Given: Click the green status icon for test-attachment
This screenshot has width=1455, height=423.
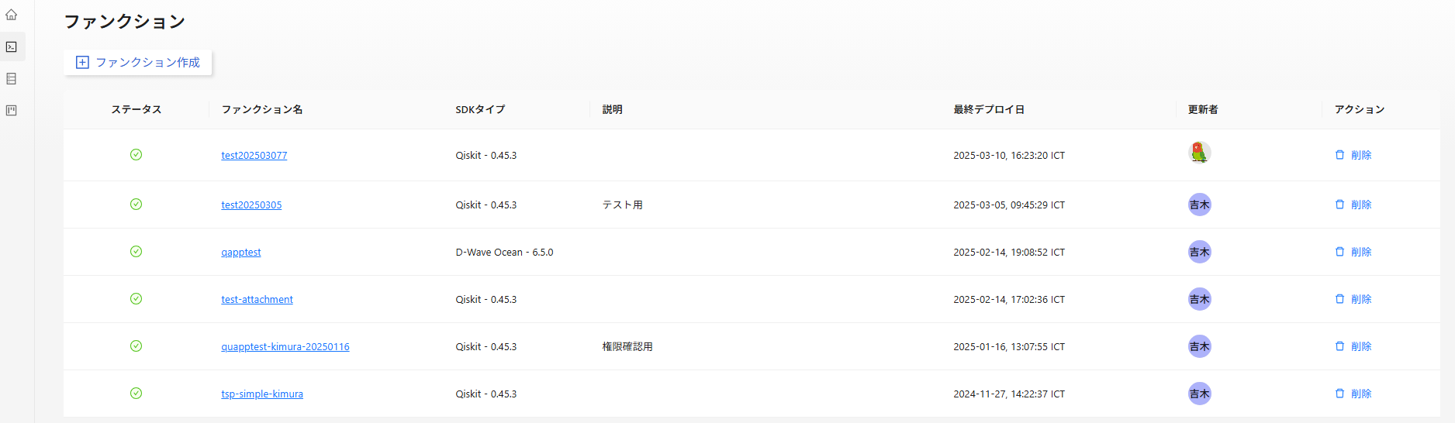Looking at the screenshot, I should pyautogui.click(x=136, y=299).
